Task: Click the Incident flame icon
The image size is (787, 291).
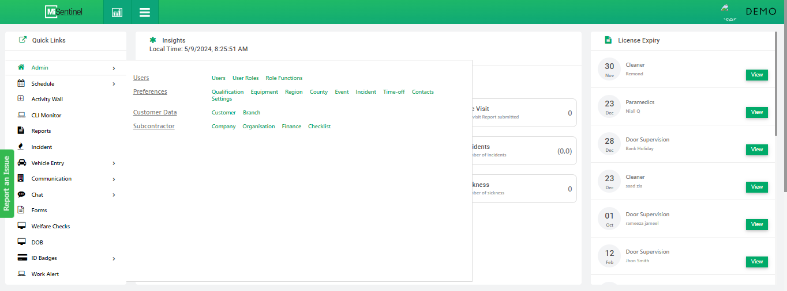Action: 21,147
